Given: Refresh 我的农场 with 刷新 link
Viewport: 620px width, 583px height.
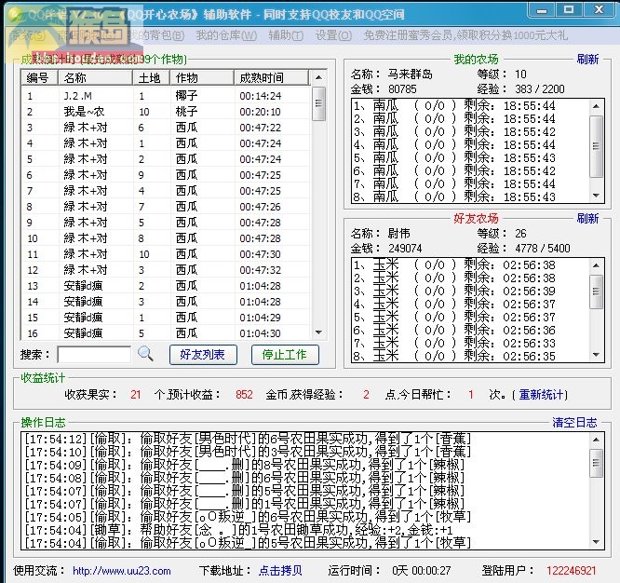Looking at the screenshot, I should click(x=587, y=60).
